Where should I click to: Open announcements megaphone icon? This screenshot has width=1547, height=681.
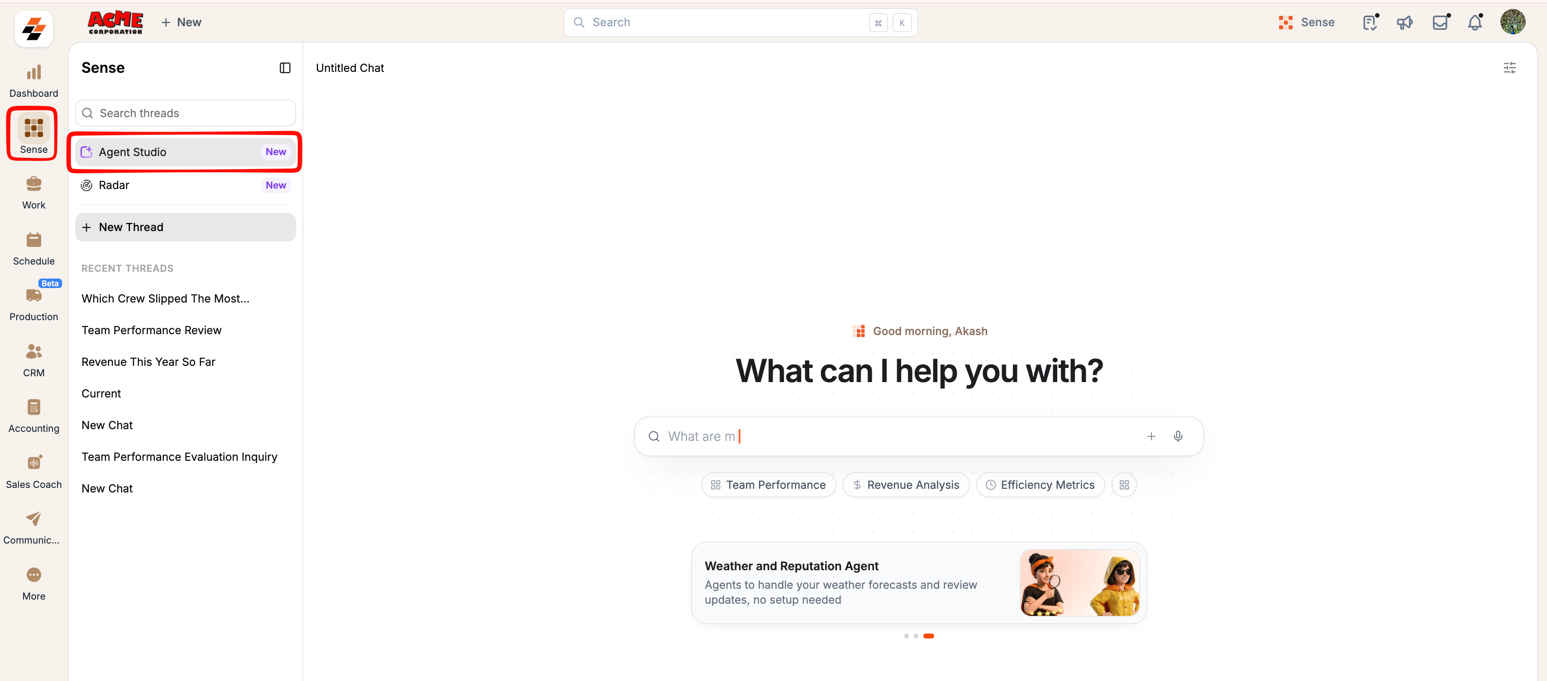(x=1405, y=23)
